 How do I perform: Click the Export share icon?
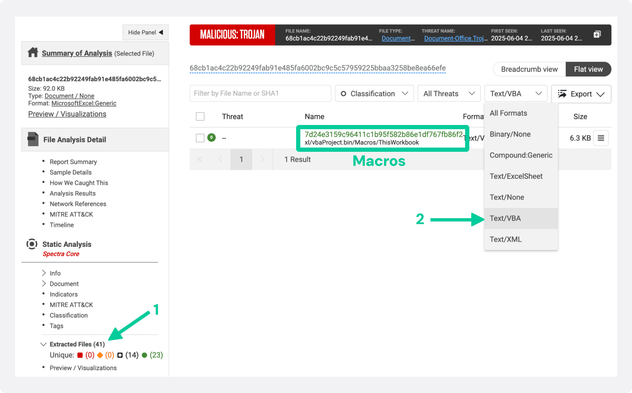(x=562, y=94)
